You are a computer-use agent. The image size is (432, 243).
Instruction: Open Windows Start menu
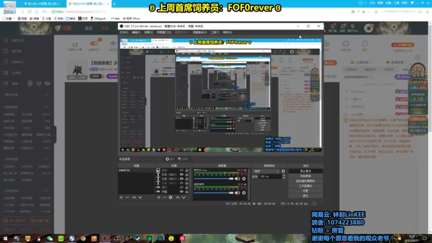pyautogui.click(x=5, y=239)
